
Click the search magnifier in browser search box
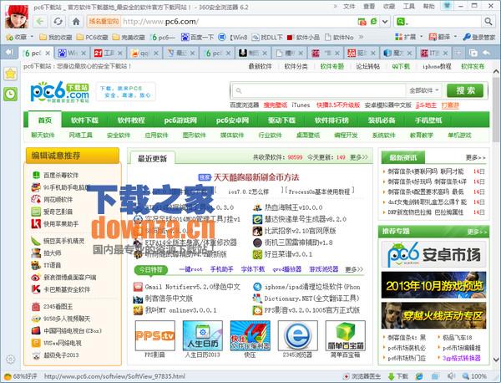(488, 22)
